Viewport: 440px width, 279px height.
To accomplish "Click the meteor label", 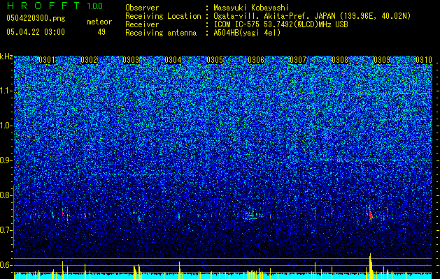I will [x=99, y=22].
